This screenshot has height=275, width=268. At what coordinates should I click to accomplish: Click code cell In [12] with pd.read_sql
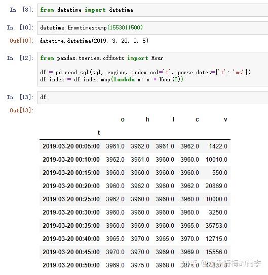coord(152,69)
